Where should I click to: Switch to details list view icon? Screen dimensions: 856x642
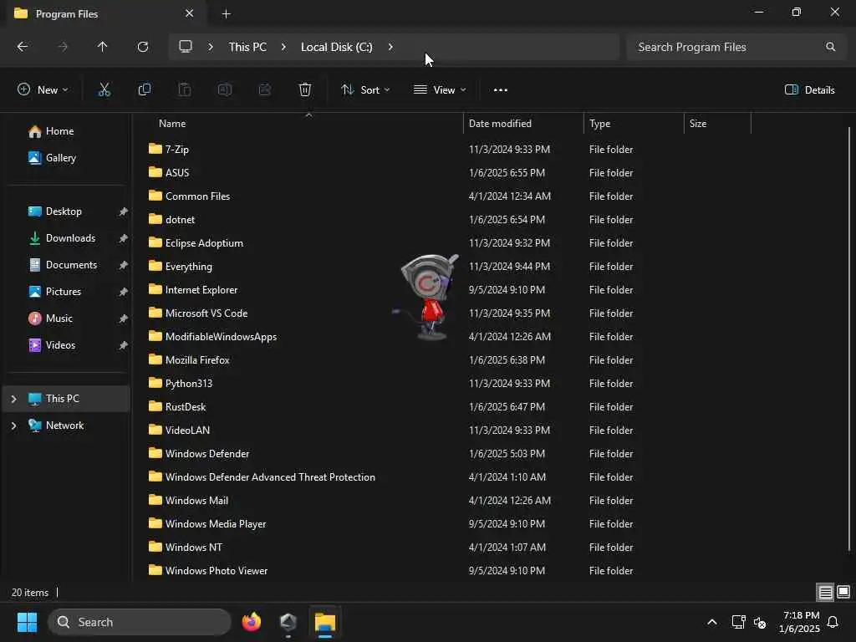pos(825,593)
